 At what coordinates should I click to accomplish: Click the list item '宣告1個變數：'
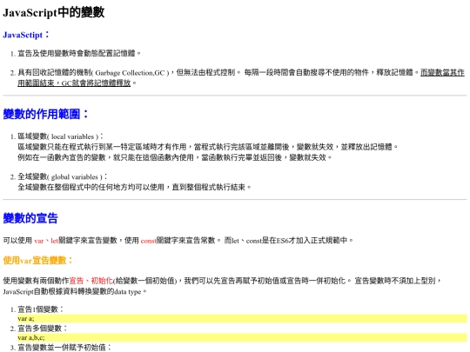[x=41, y=309]
